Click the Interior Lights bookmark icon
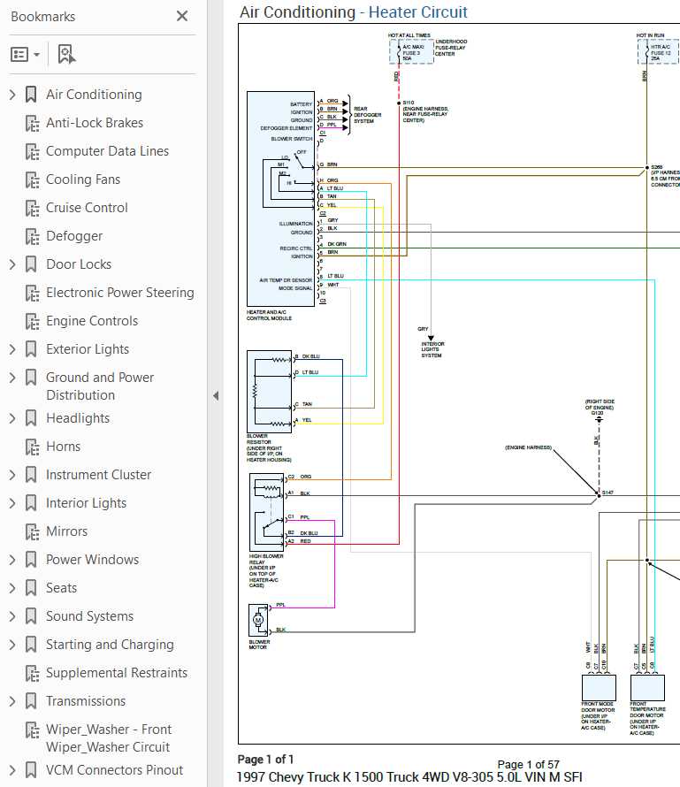 pyautogui.click(x=31, y=503)
